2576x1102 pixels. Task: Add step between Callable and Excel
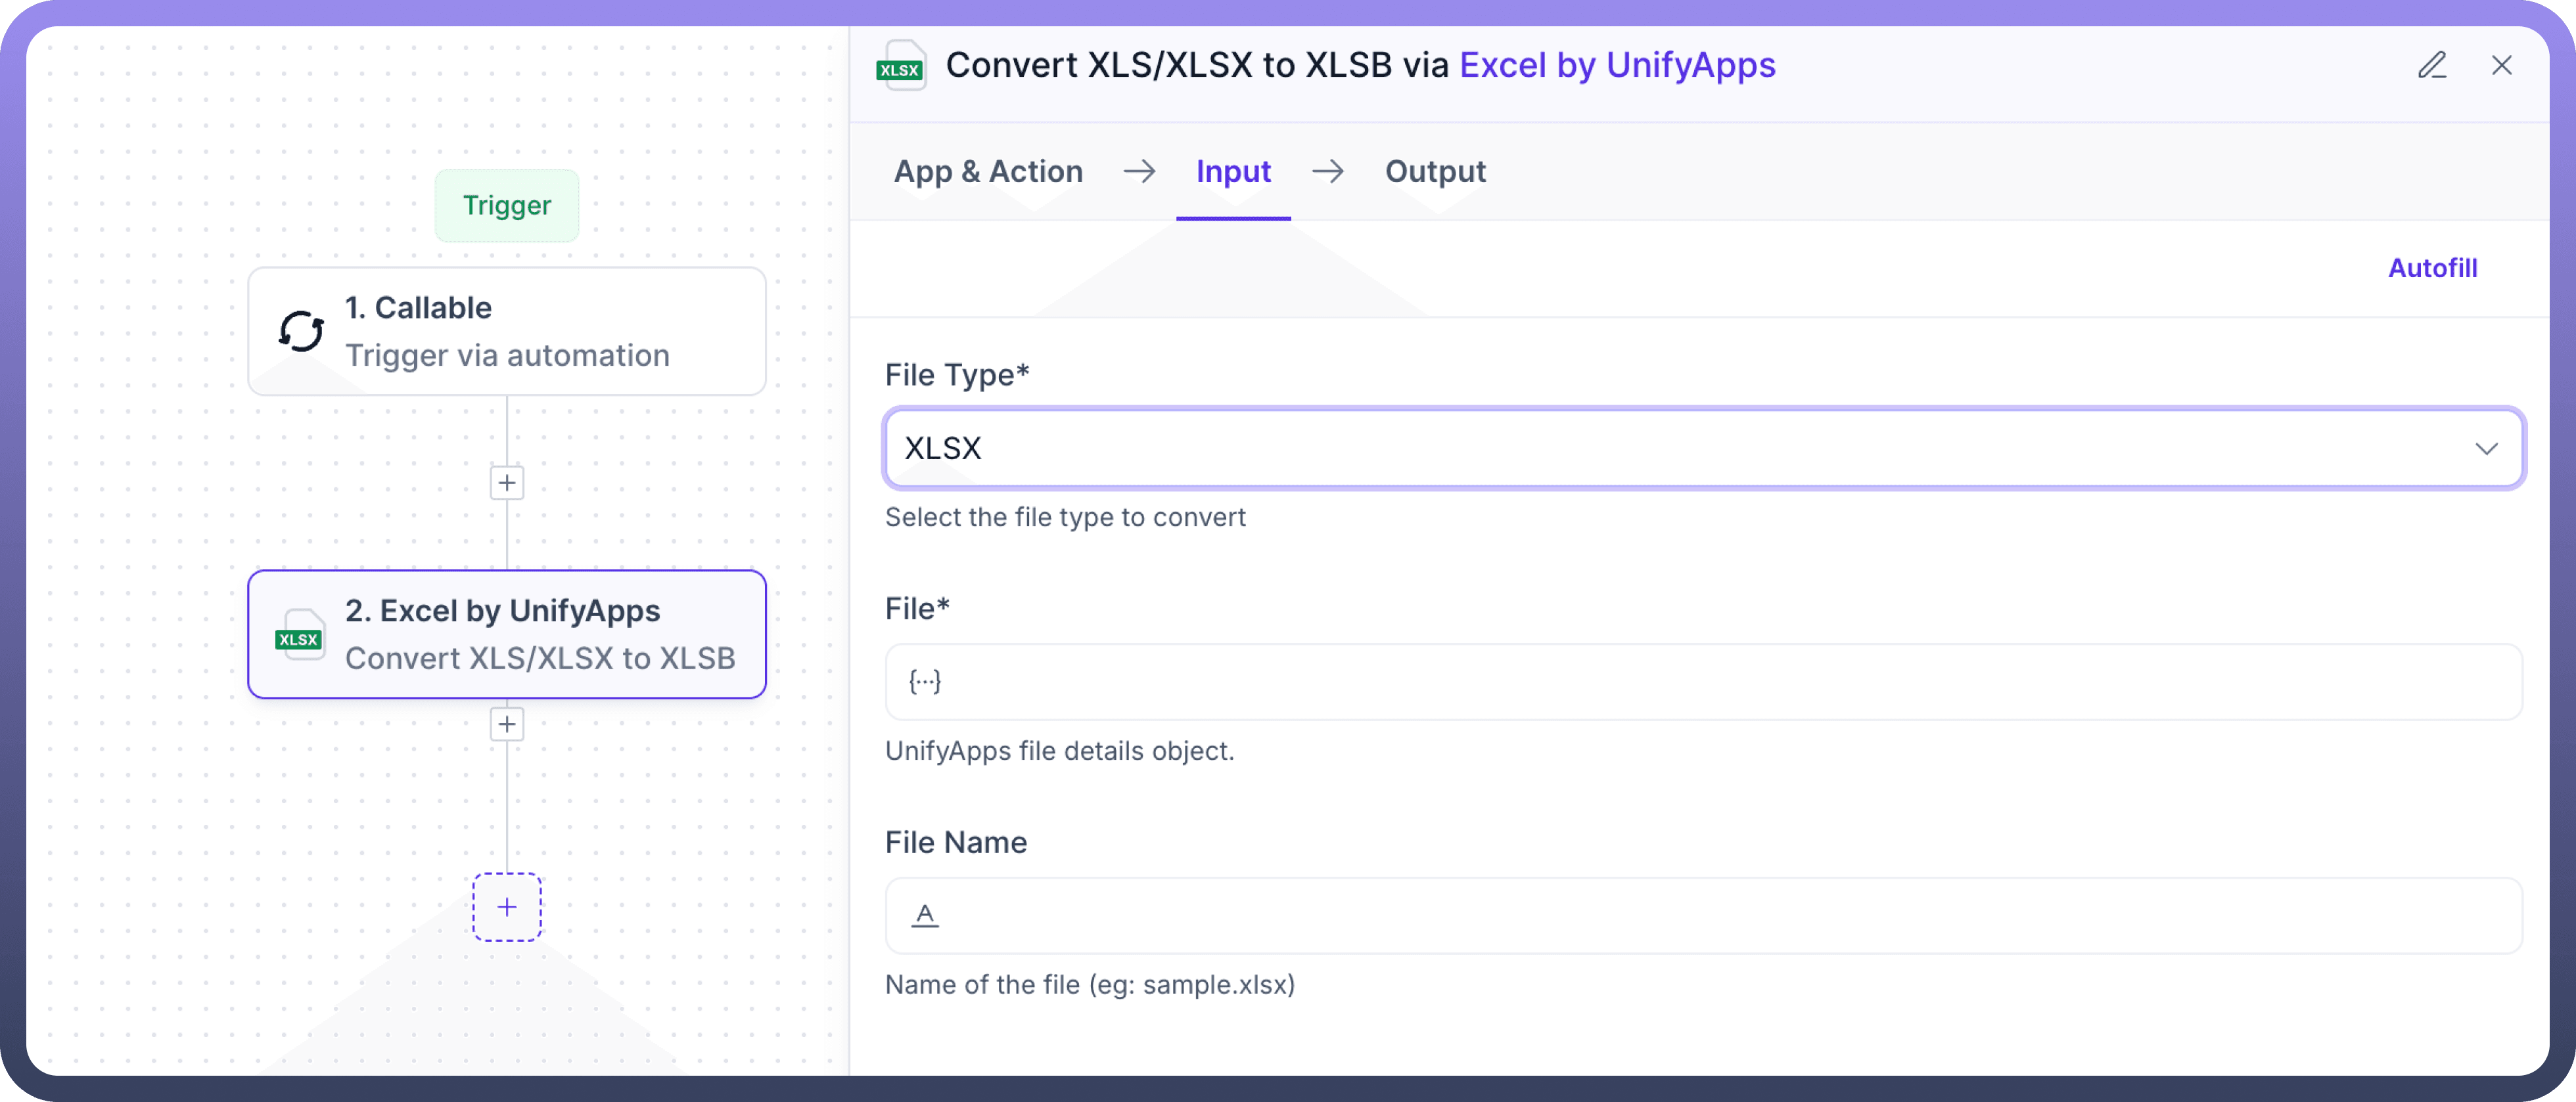click(507, 483)
